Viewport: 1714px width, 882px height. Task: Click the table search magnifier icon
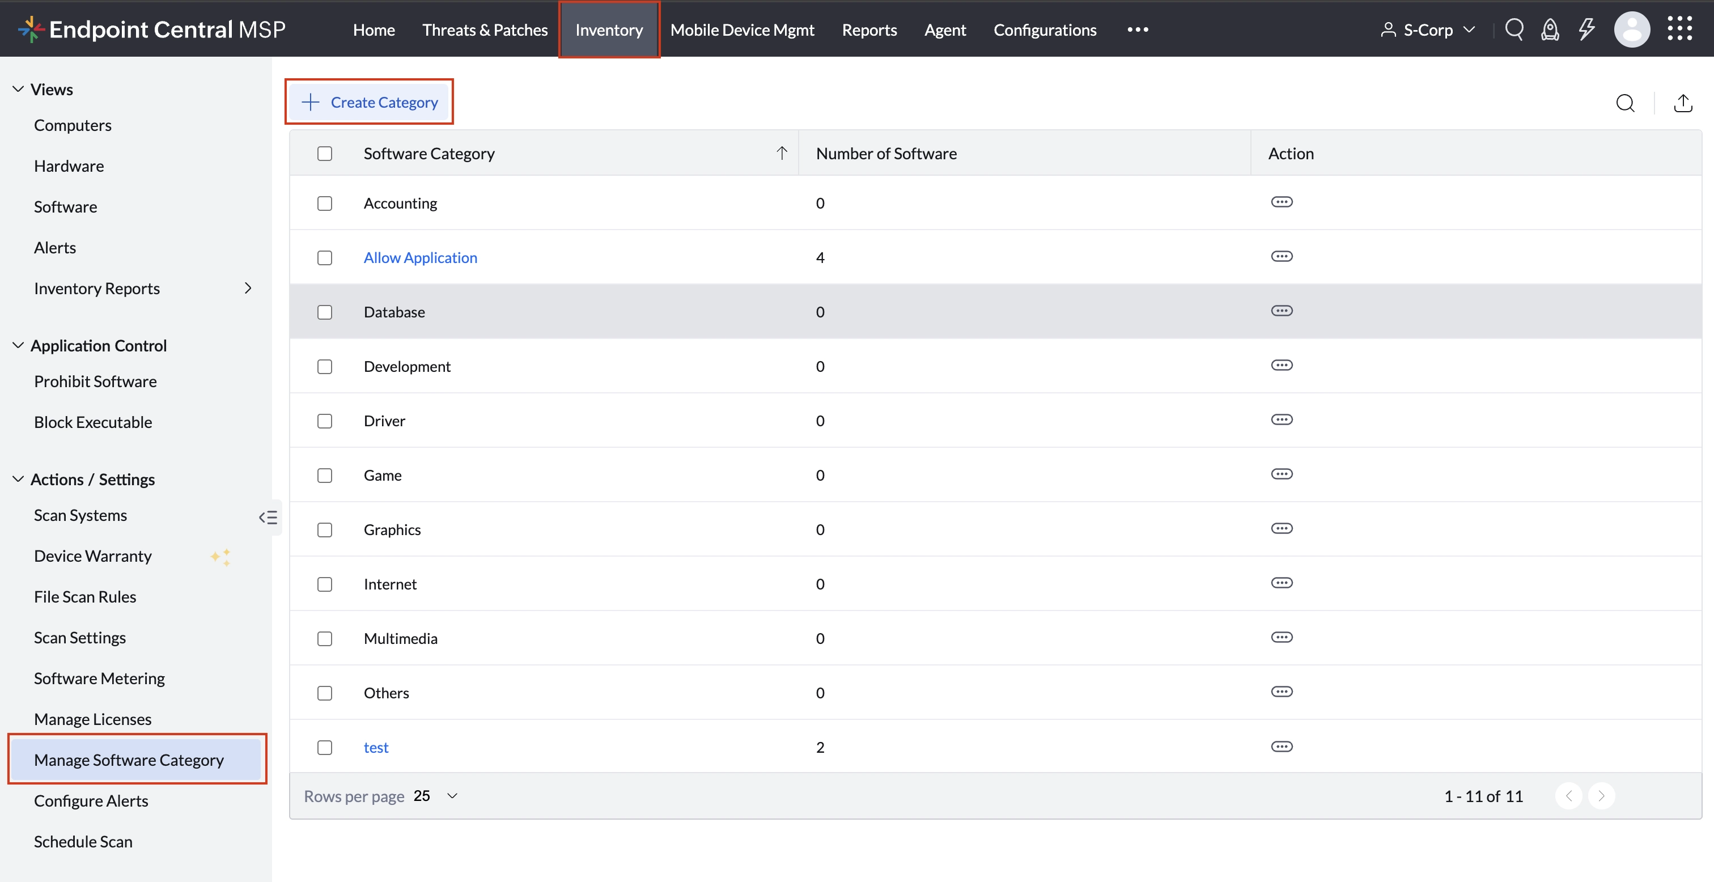pyautogui.click(x=1625, y=103)
